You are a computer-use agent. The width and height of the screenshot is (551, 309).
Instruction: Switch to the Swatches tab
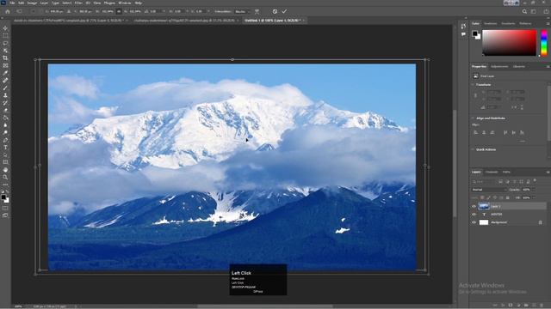tap(491, 23)
